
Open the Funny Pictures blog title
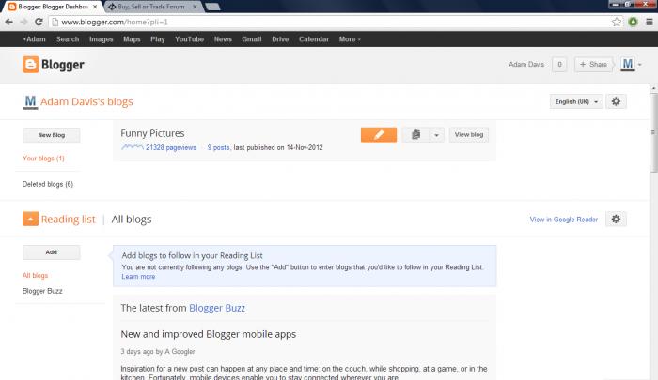(x=152, y=133)
